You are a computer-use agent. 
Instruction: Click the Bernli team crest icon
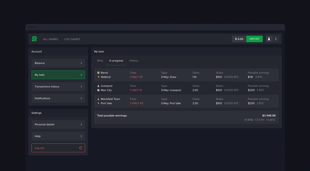coord(98,73)
